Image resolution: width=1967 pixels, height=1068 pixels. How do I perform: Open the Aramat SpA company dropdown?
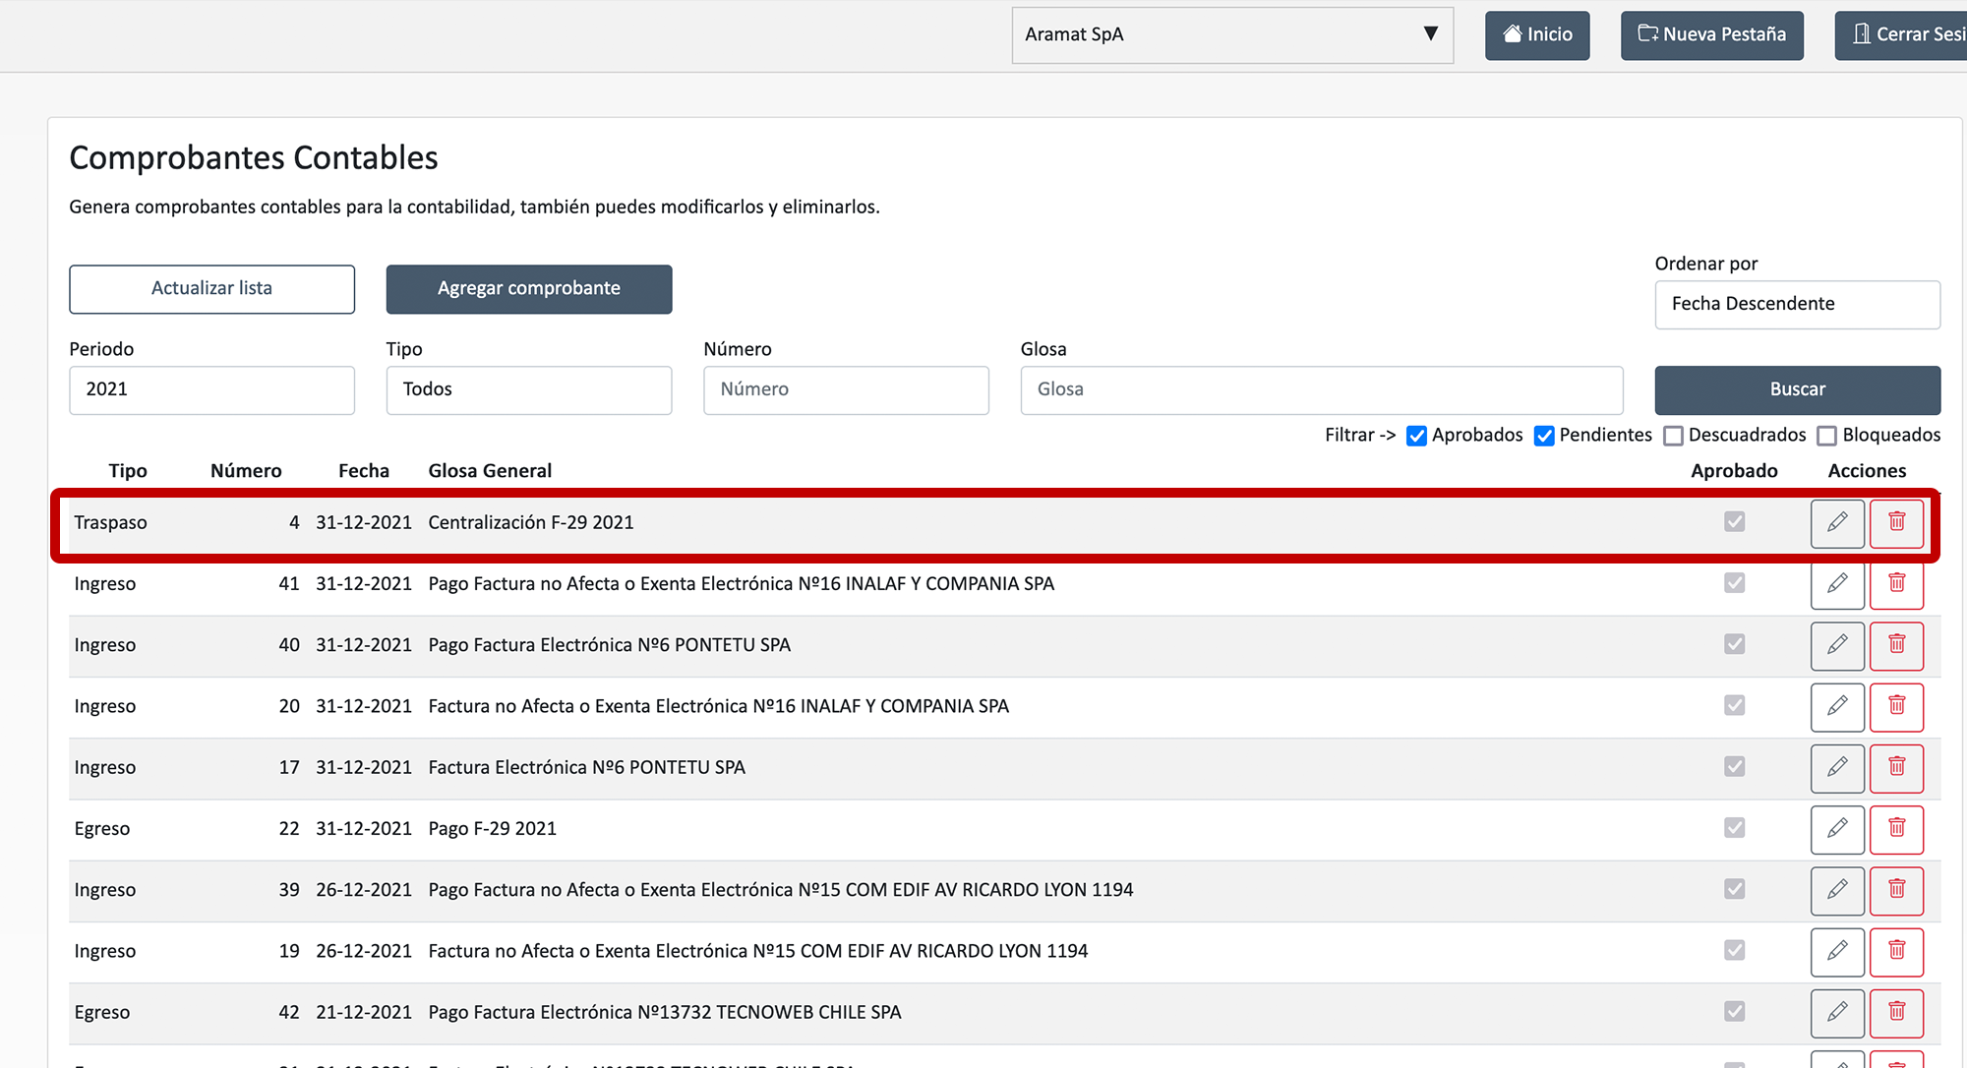tap(1231, 34)
